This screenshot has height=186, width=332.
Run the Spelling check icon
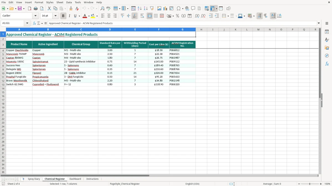point(108,9)
